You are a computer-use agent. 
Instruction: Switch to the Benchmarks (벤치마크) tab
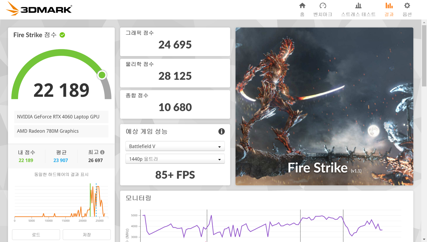(x=323, y=9)
